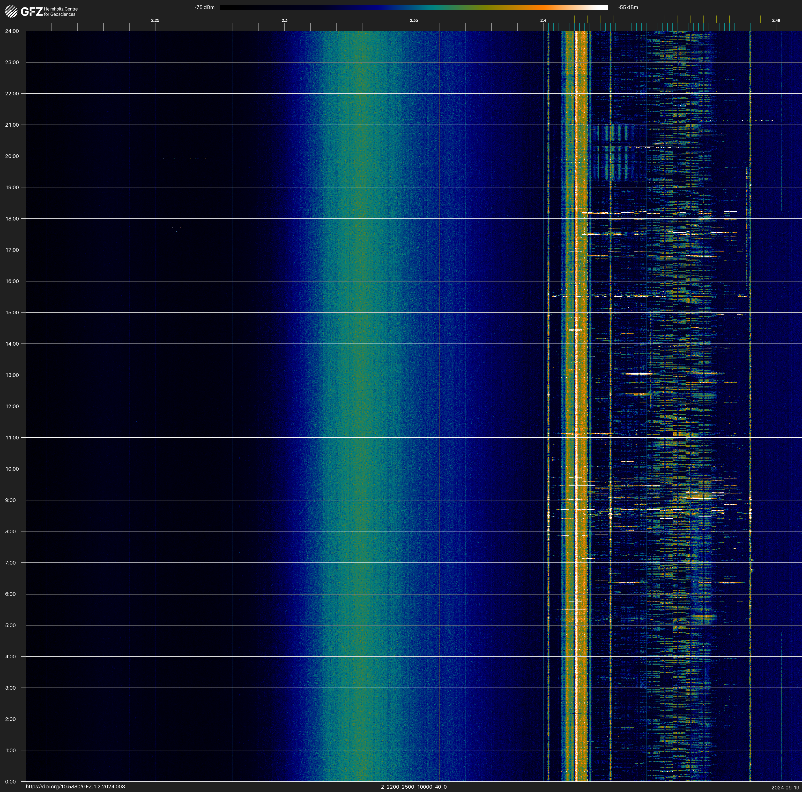Click the 12:00 time axis label

coord(12,406)
